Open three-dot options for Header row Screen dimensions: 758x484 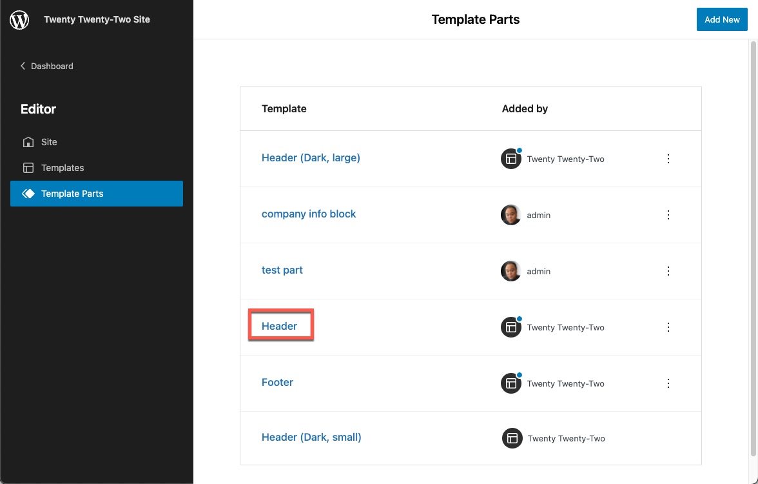click(668, 327)
